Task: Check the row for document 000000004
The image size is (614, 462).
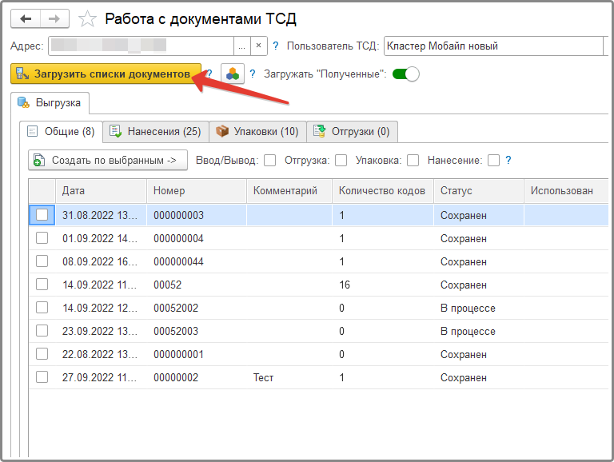Action: click(x=42, y=237)
